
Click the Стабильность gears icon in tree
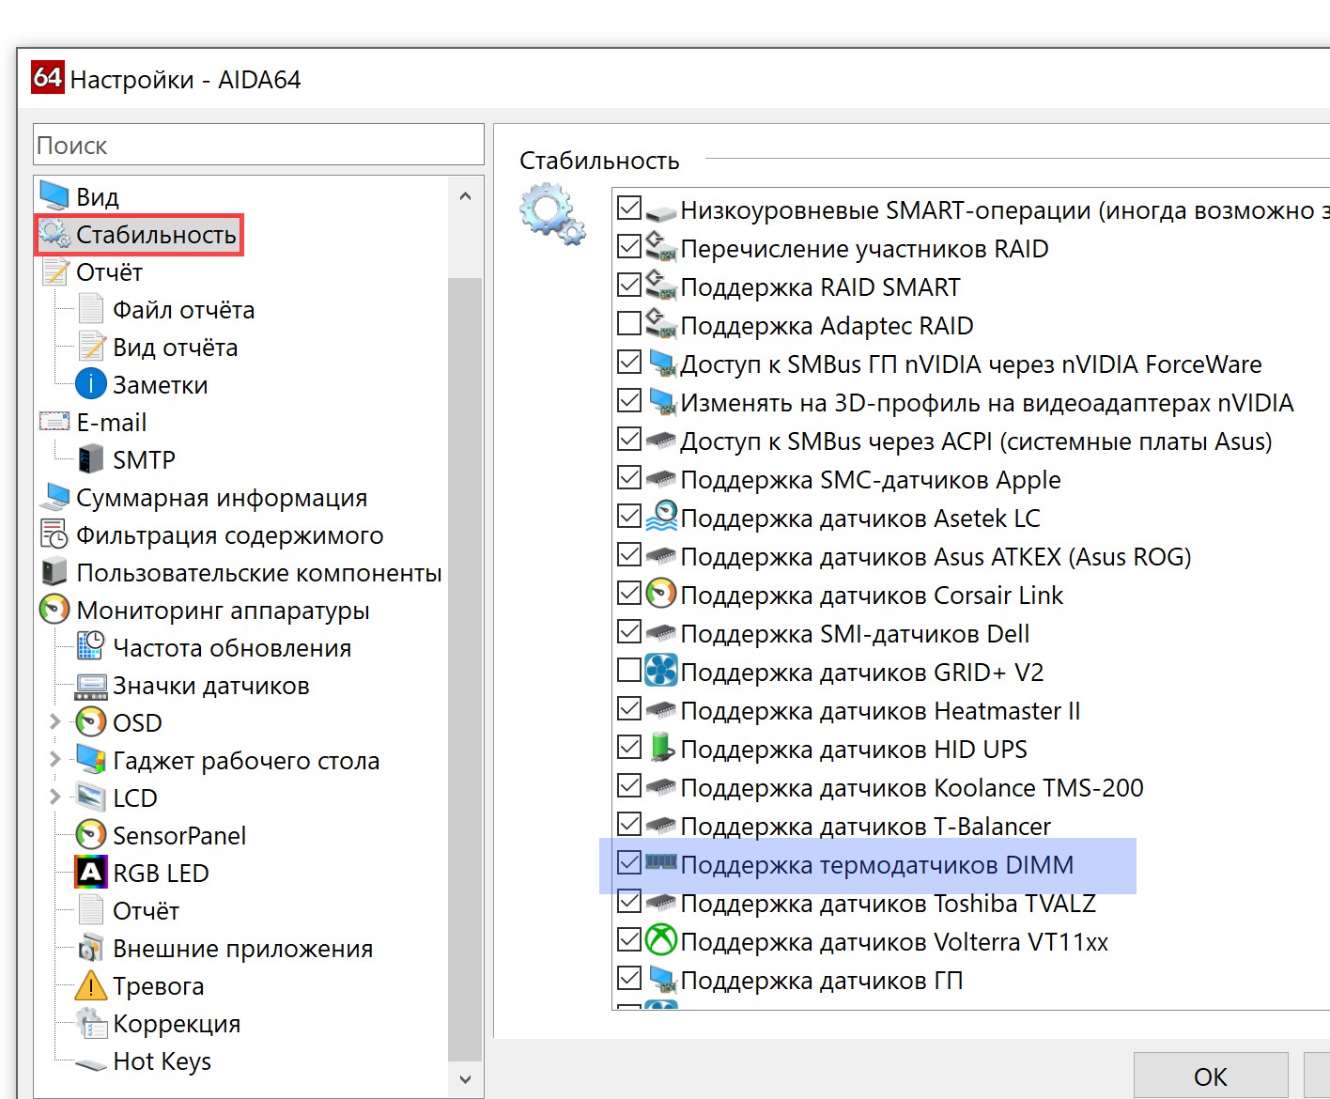[54, 234]
